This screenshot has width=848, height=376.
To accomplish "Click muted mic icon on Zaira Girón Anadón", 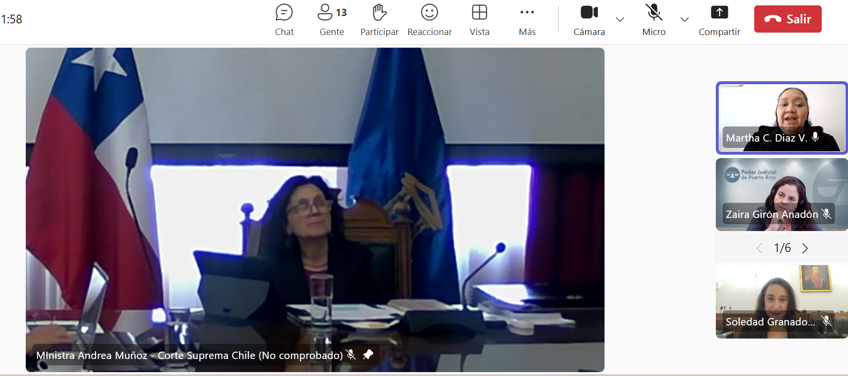I will coord(826,214).
